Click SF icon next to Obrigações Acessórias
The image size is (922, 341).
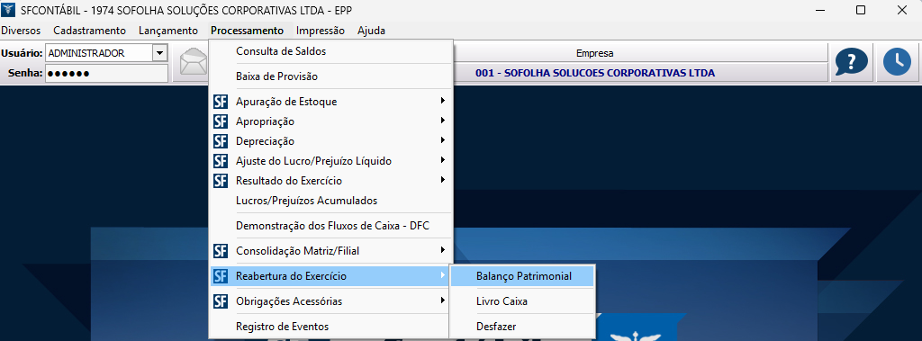pyautogui.click(x=221, y=301)
